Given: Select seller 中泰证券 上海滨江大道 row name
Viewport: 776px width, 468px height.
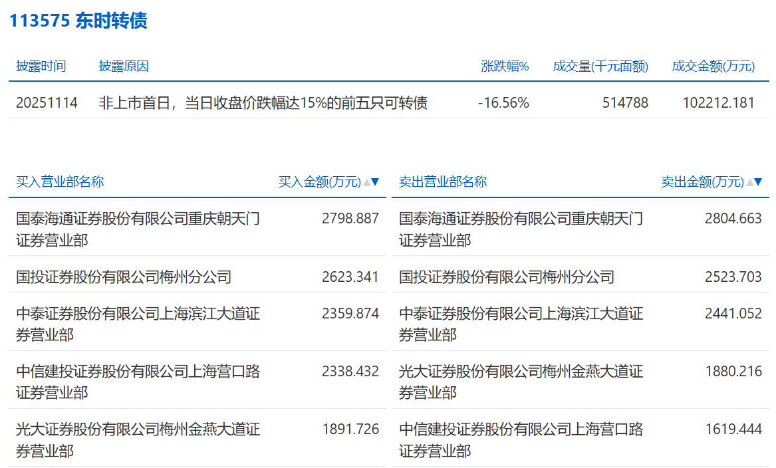Looking at the screenshot, I should tap(521, 324).
